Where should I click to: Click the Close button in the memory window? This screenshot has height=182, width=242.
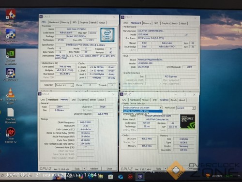[x=109, y=168]
